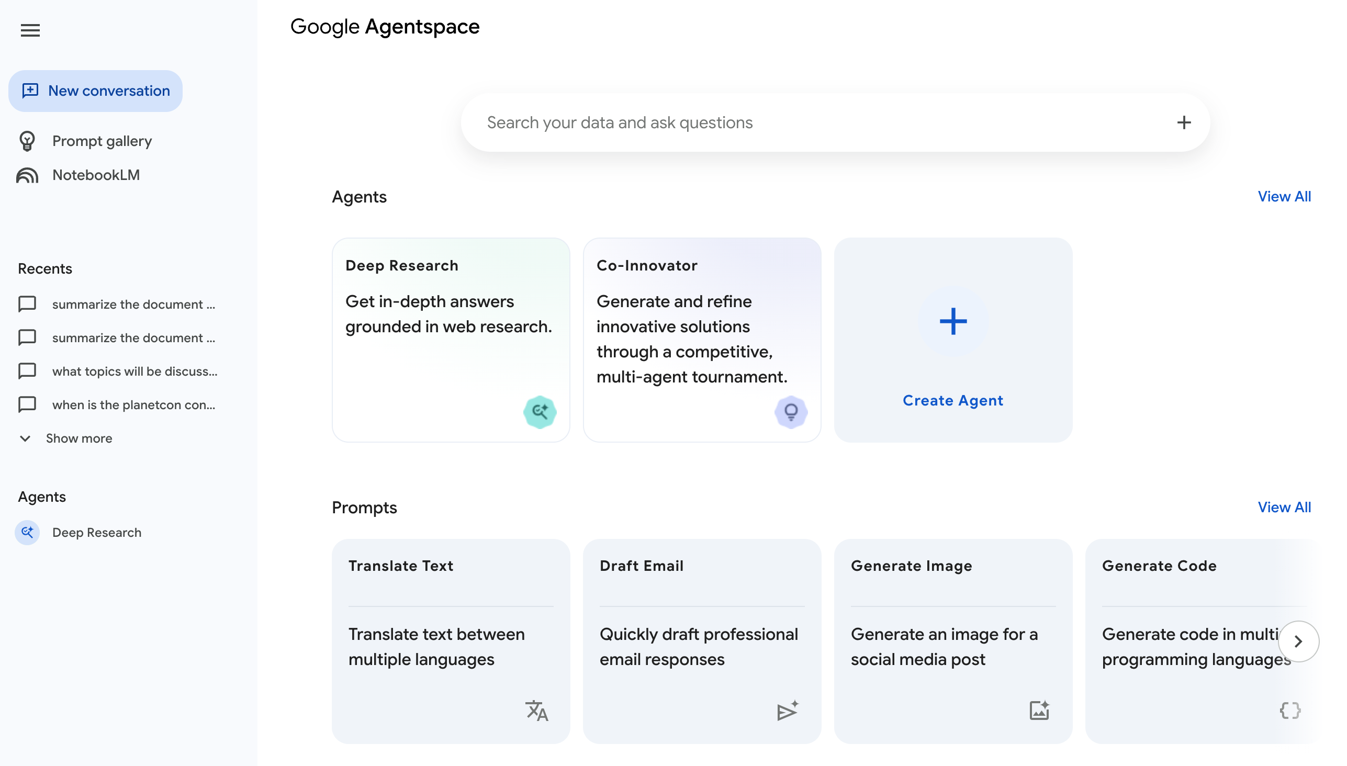This screenshot has width=1347, height=766.
Task: Click the New conversation plus chat icon
Action: pyautogui.click(x=30, y=91)
